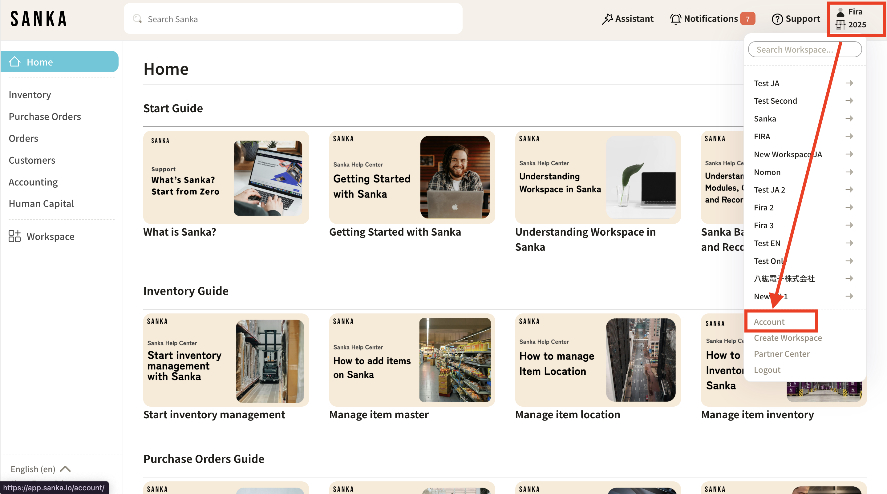Screen dimensions: 887x494
Task: Click the Workspace grid-plus icon
Action: (x=14, y=236)
